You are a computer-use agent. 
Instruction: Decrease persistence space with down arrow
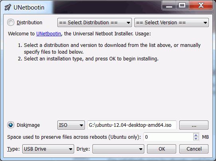196,139
